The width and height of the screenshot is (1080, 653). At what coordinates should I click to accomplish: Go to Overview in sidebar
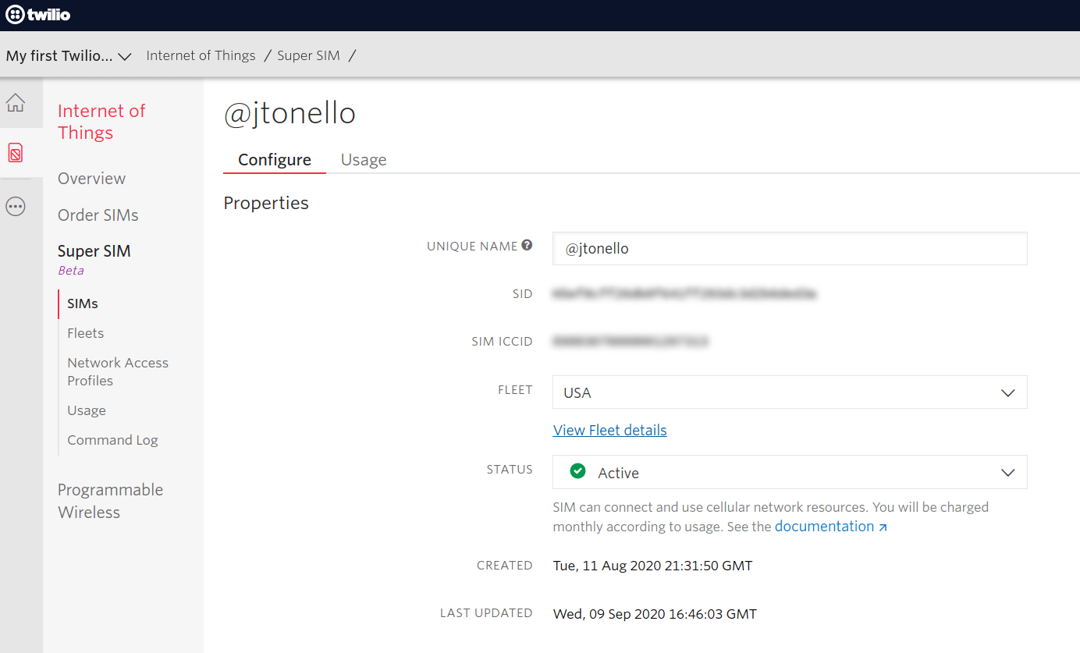click(x=91, y=179)
